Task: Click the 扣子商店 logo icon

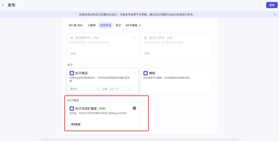Action: pyautogui.click(x=72, y=73)
